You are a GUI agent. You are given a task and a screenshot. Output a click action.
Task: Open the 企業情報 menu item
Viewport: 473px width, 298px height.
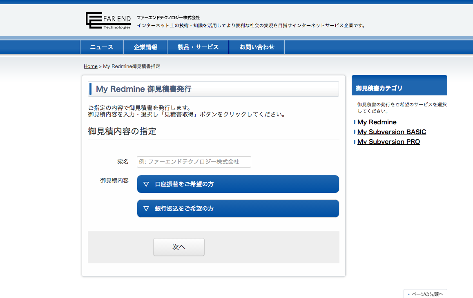(145, 47)
